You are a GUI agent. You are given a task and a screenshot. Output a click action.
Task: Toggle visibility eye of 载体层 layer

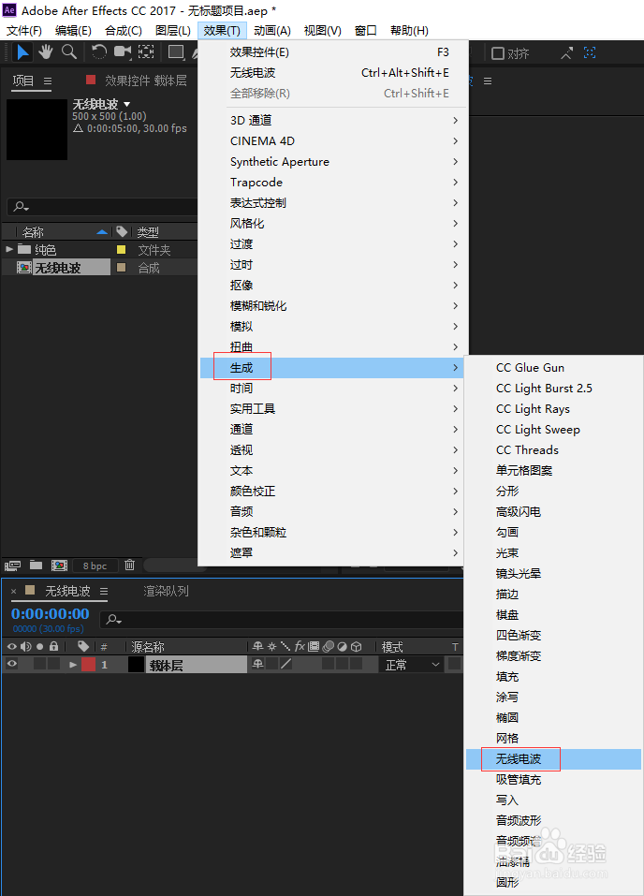11,664
